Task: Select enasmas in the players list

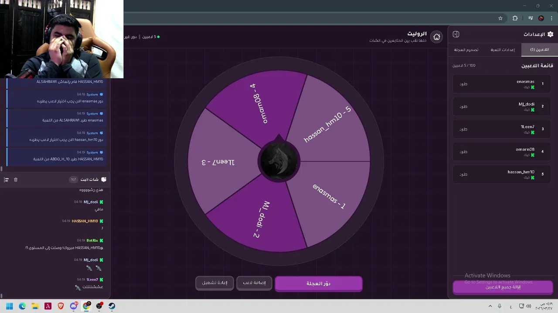Action: coord(501,84)
